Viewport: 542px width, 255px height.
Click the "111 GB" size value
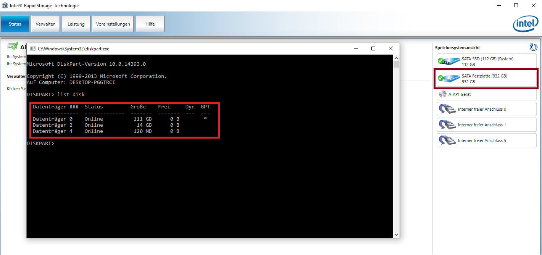tap(143, 119)
